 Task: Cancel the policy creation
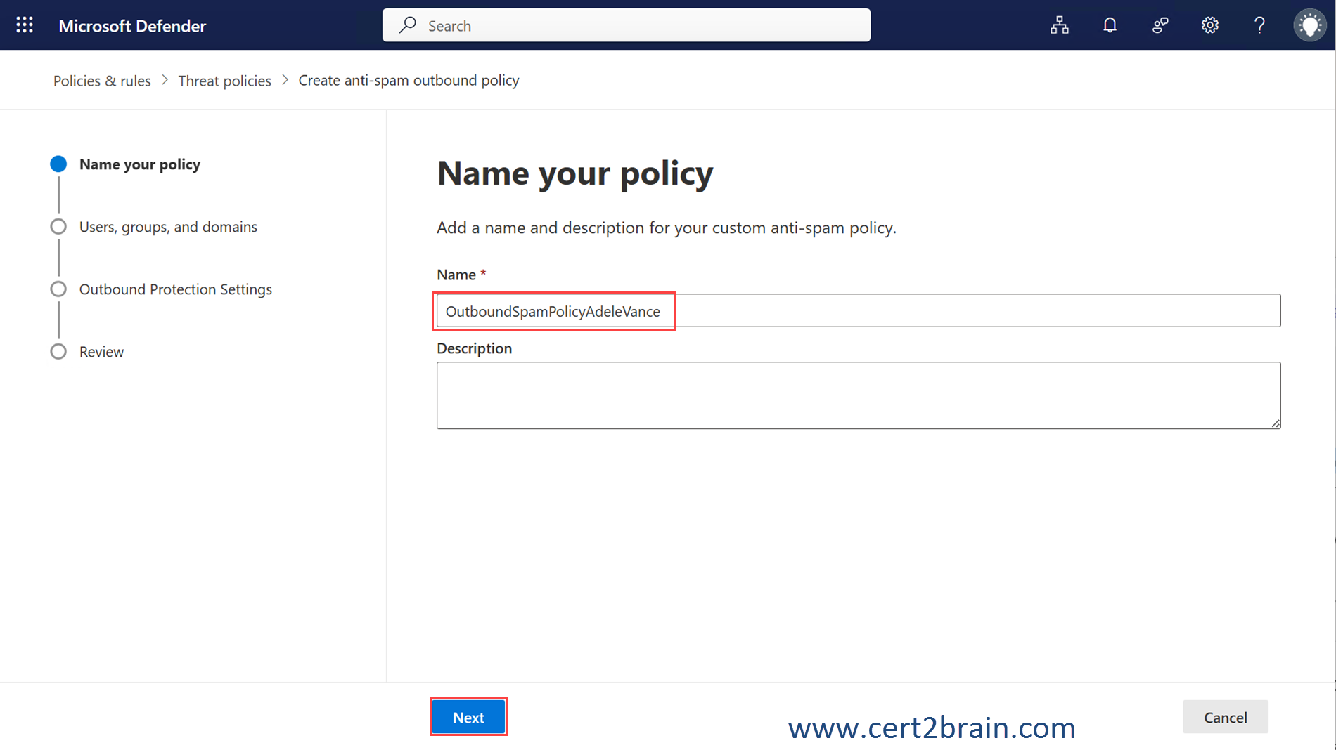1225,717
